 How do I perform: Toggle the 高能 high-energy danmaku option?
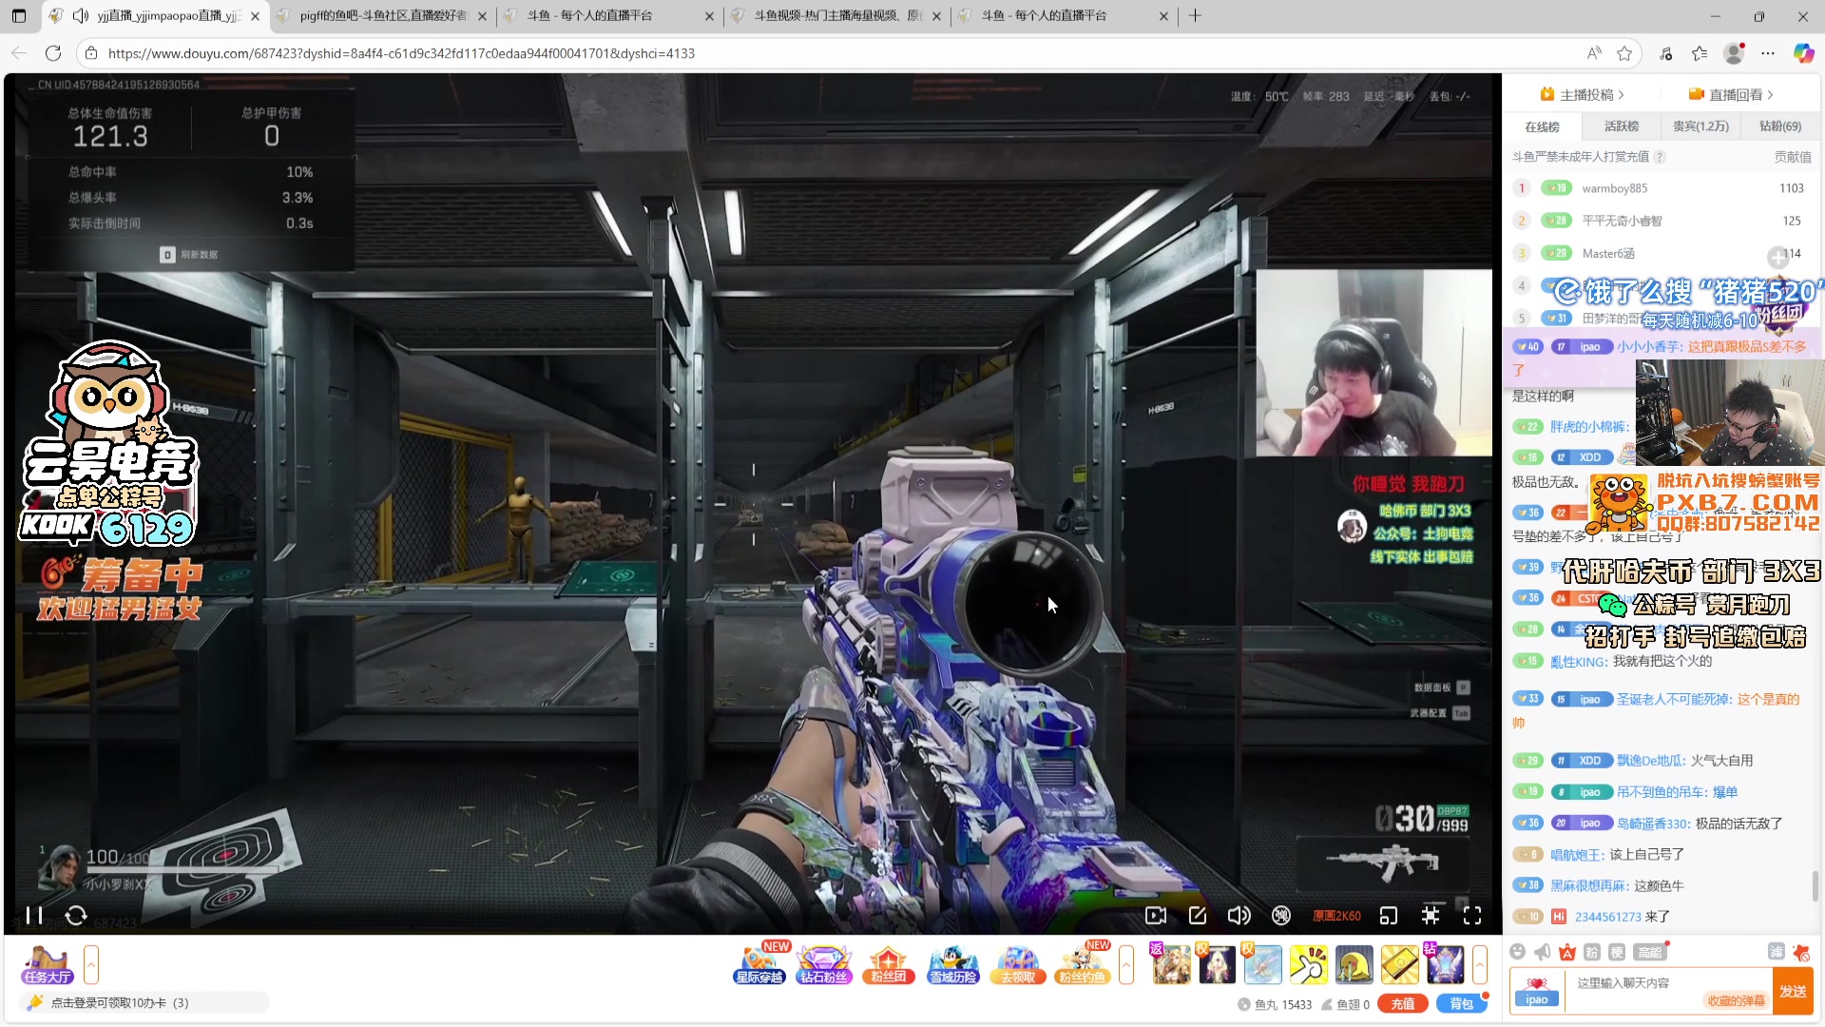coord(1650,952)
